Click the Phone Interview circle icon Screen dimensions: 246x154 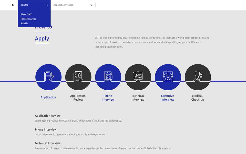(x=108, y=77)
